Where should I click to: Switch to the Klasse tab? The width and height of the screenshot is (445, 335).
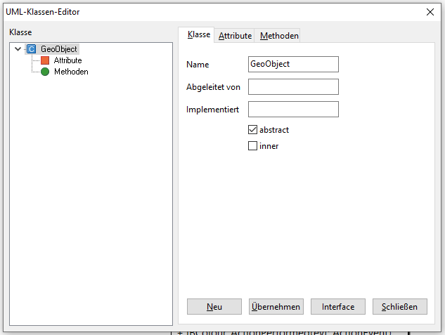click(198, 34)
